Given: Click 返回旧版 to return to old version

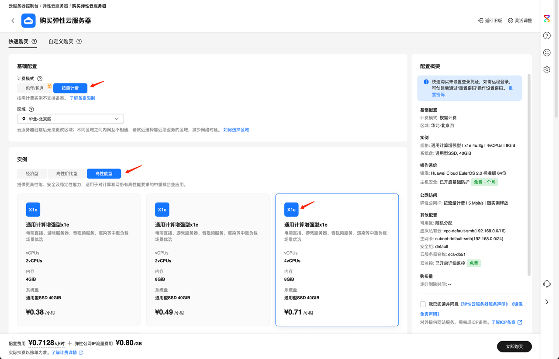Looking at the screenshot, I should 490,20.
